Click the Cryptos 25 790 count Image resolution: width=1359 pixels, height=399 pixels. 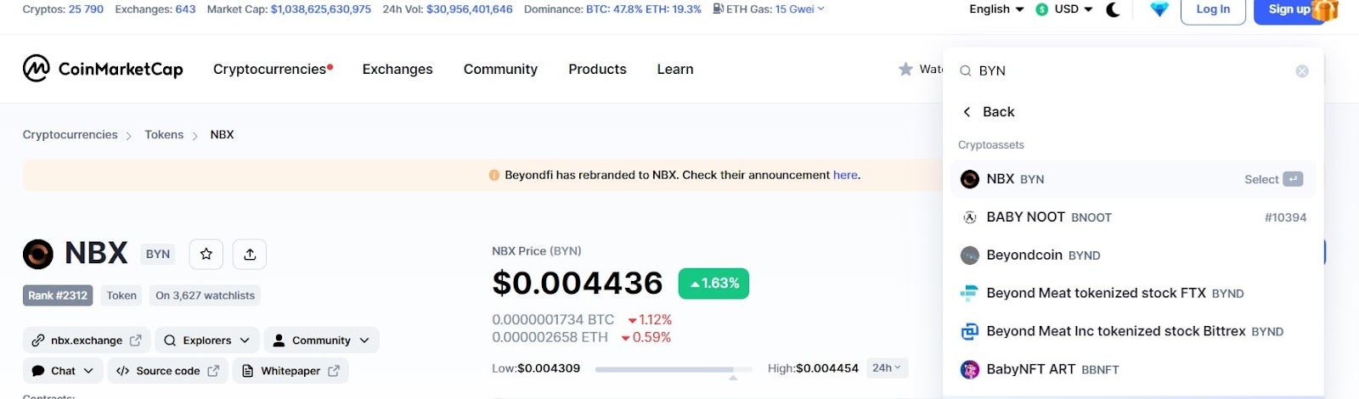click(86, 9)
